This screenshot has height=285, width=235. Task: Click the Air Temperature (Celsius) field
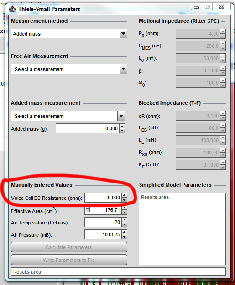point(103,222)
